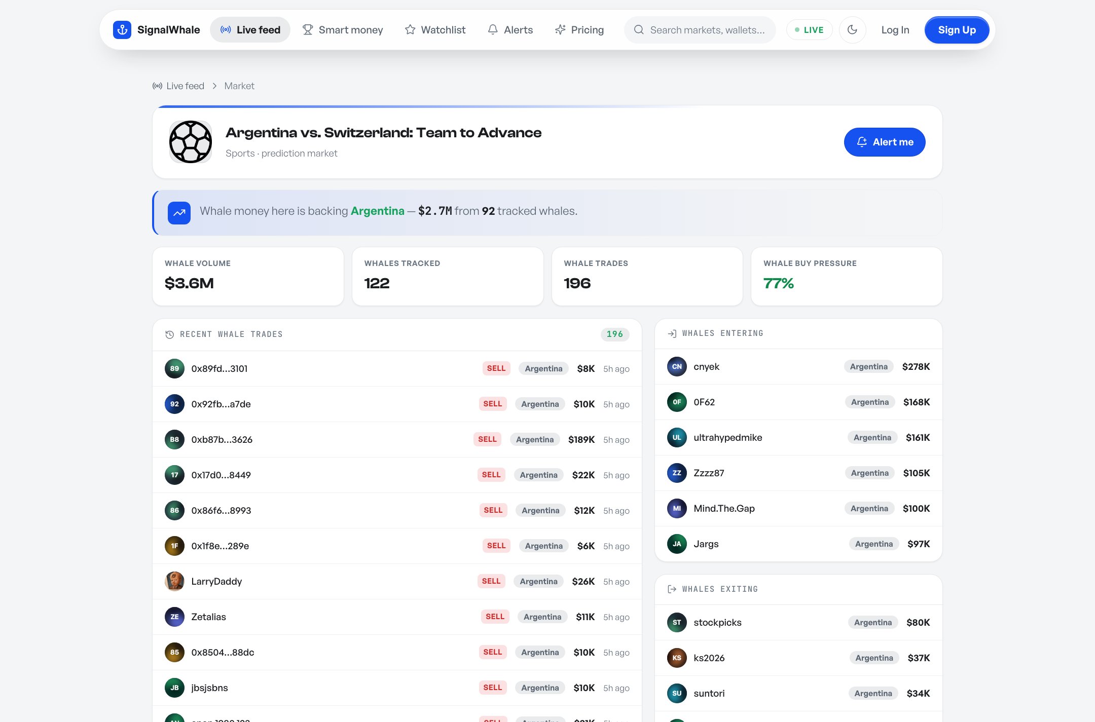Open the Pricing page

(579, 30)
